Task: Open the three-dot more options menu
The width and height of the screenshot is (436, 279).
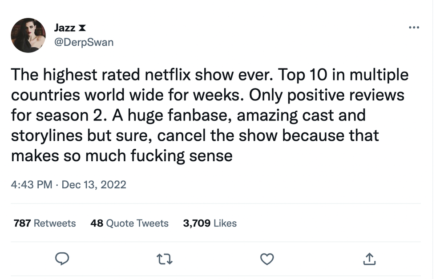Action: point(414,28)
